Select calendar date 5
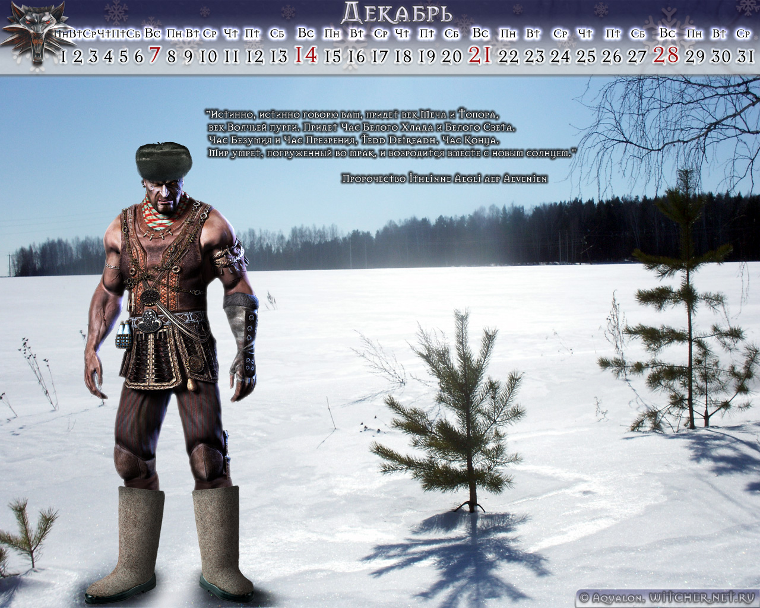The height and width of the screenshot is (608, 760). (x=123, y=56)
